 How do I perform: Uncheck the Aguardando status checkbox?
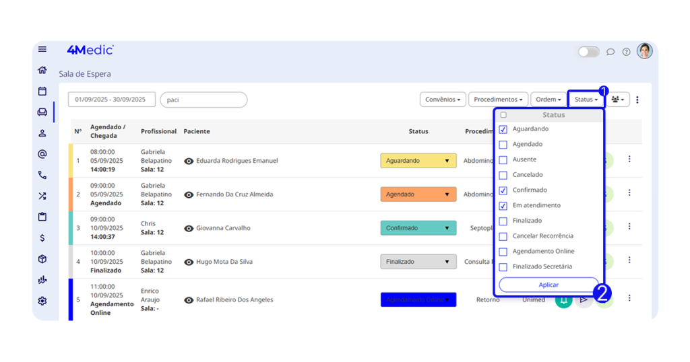(503, 129)
